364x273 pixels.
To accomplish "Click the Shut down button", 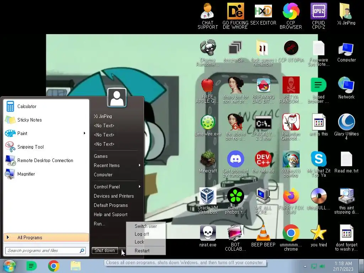I will 105,251.
